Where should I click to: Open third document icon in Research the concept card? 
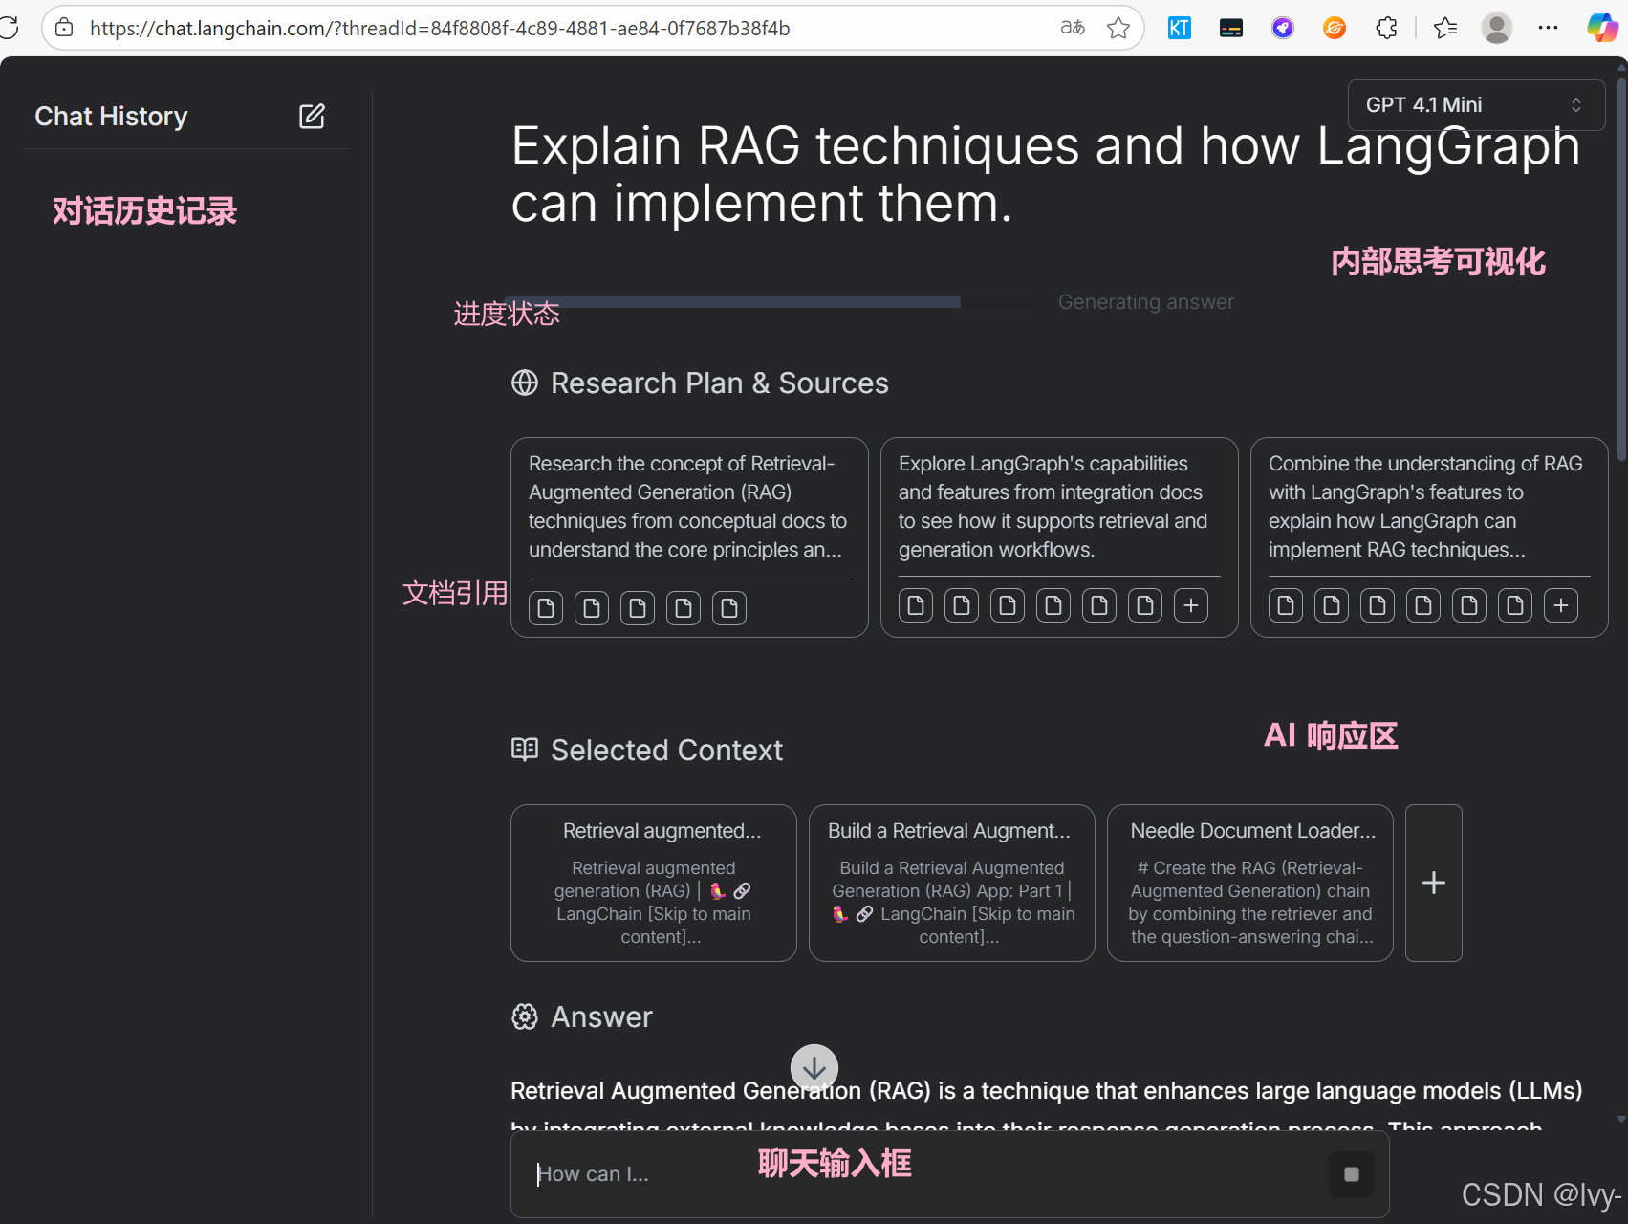point(638,608)
